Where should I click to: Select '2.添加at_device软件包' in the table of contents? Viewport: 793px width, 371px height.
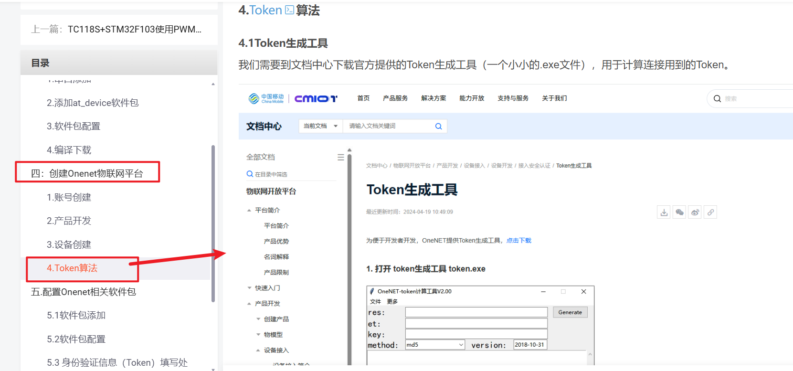pyautogui.click(x=93, y=103)
